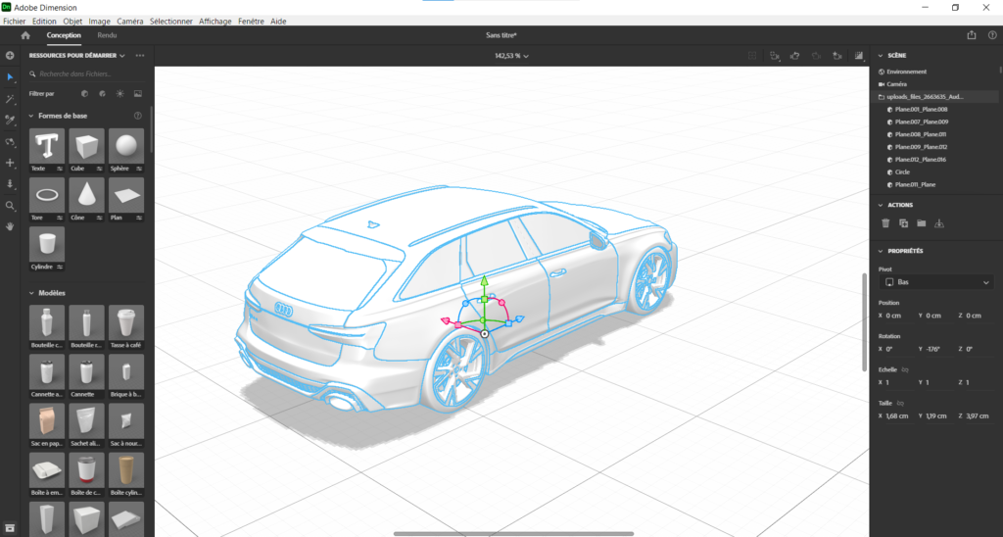The image size is (1003, 537).
Task: Open Formes de base help icon
Action: pyautogui.click(x=137, y=116)
